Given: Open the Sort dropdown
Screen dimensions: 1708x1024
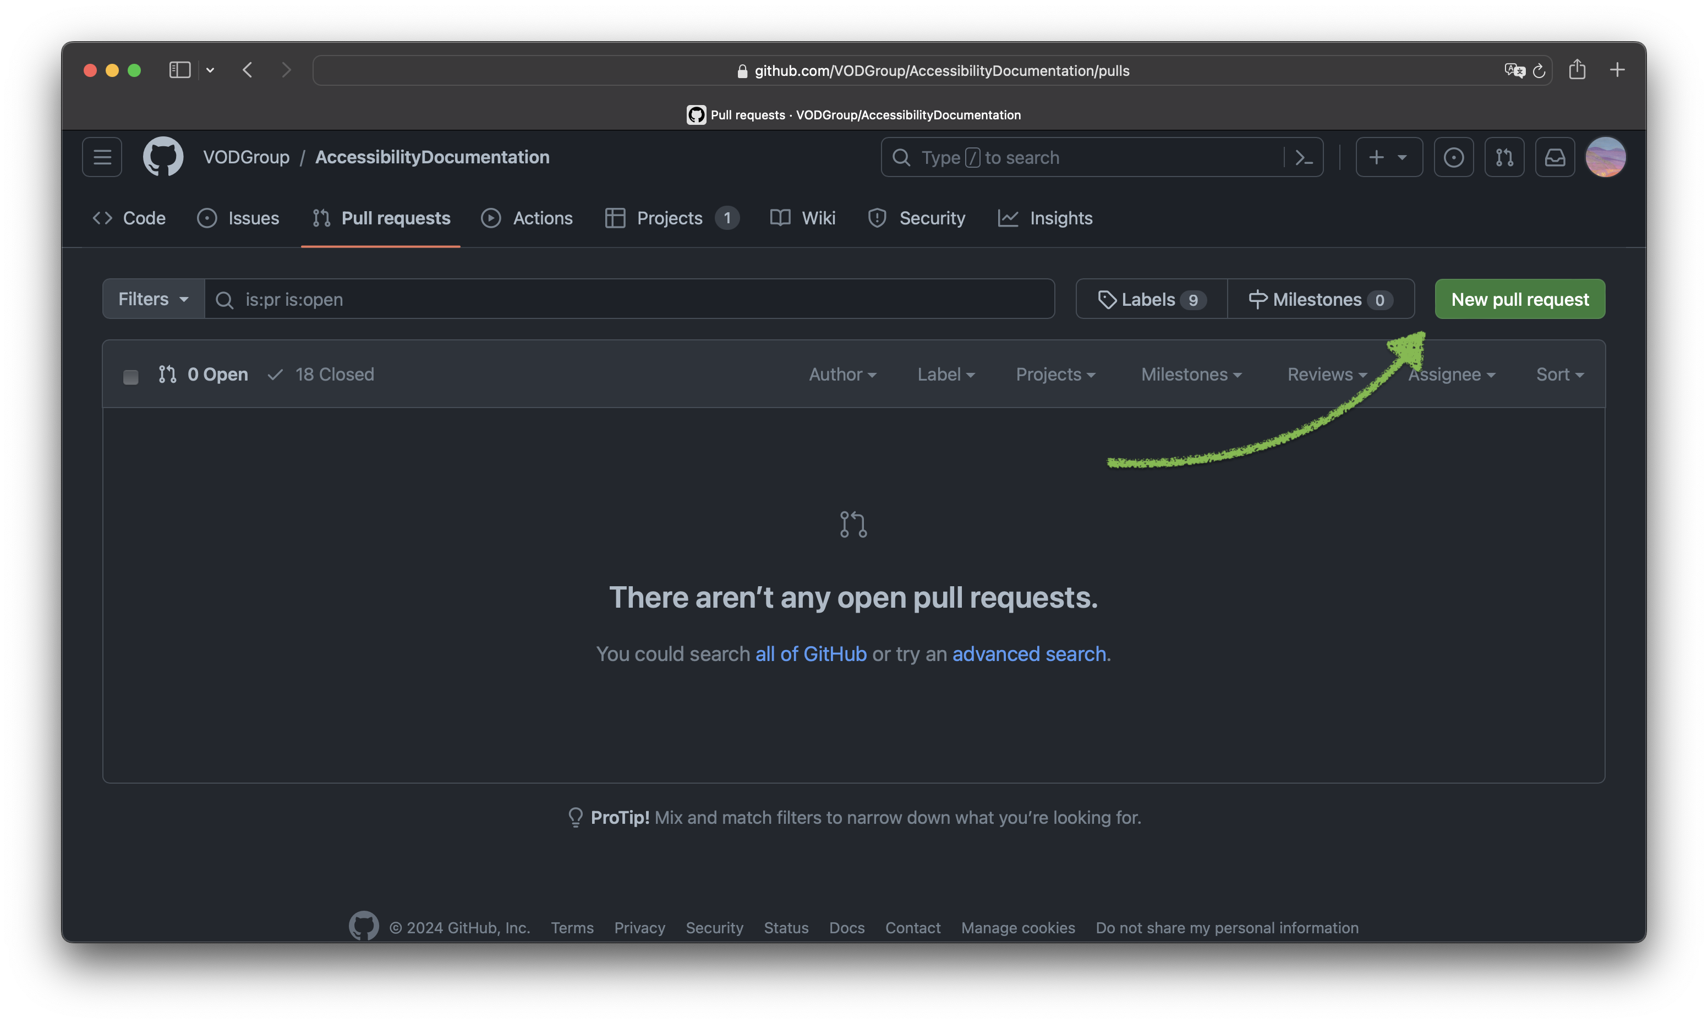Looking at the screenshot, I should point(1559,374).
